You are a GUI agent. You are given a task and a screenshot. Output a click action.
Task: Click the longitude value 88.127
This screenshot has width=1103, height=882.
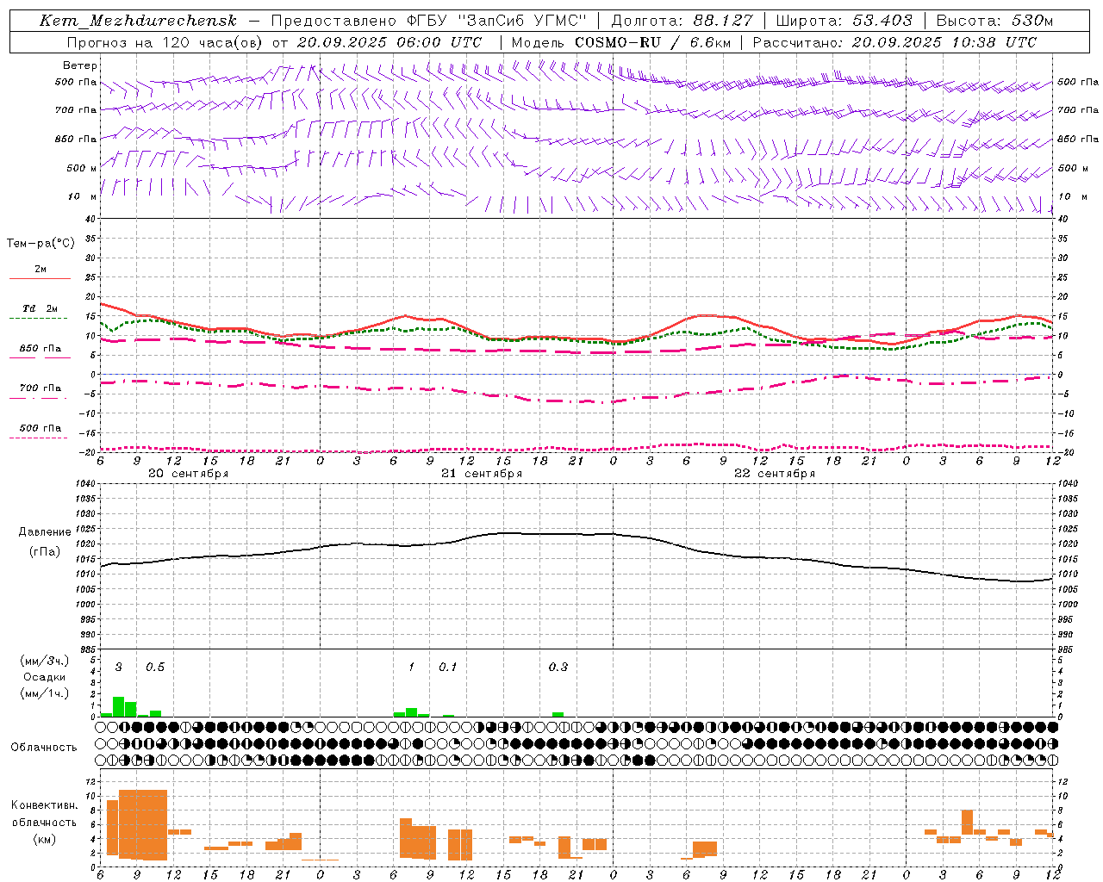pos(723,21)
